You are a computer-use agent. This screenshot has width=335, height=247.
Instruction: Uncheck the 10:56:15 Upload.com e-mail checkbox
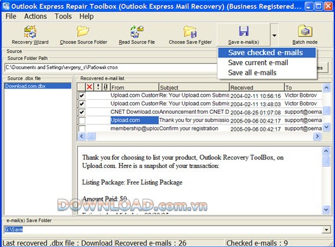[82, 95]
